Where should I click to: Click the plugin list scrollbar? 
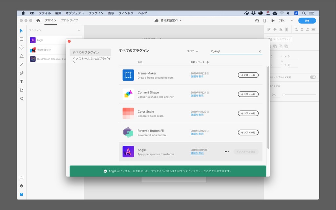268,107
